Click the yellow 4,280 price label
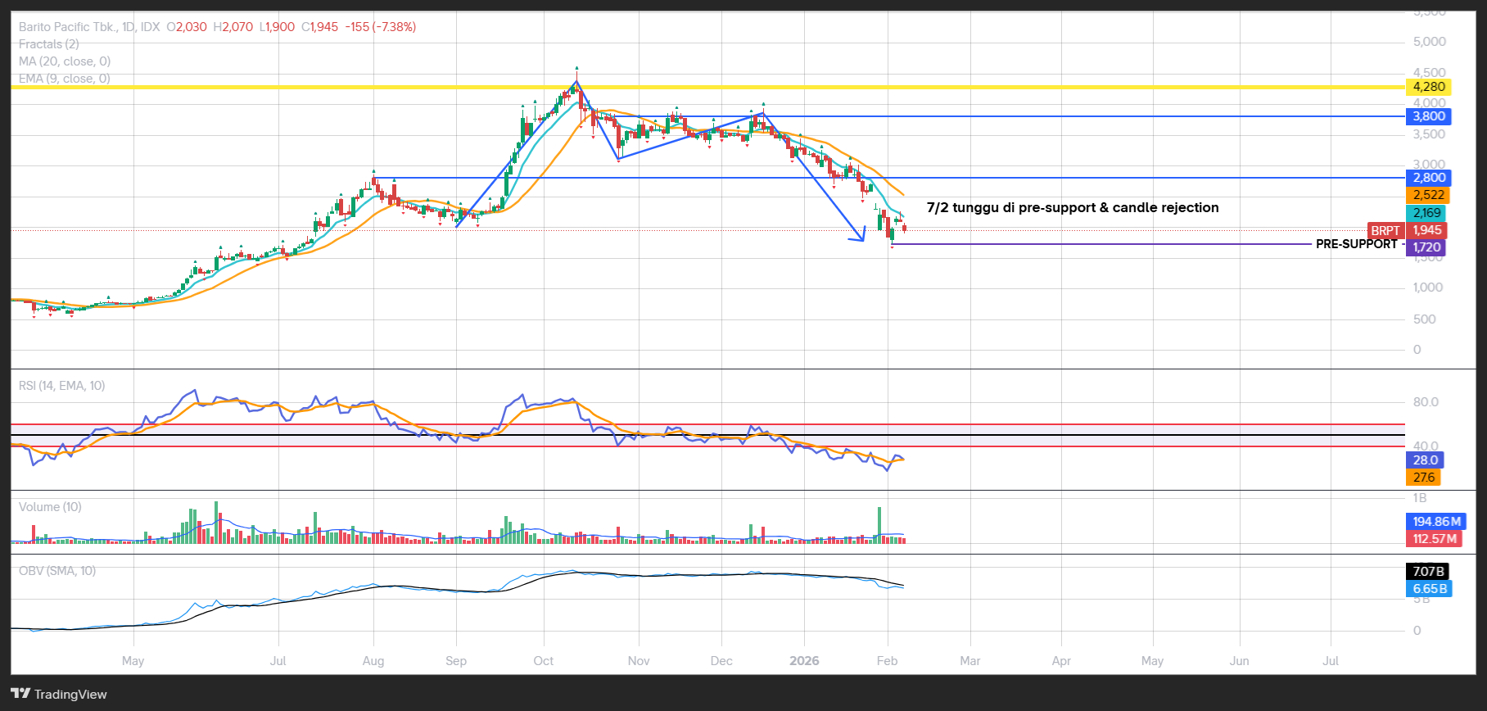 pos(1429,87)
